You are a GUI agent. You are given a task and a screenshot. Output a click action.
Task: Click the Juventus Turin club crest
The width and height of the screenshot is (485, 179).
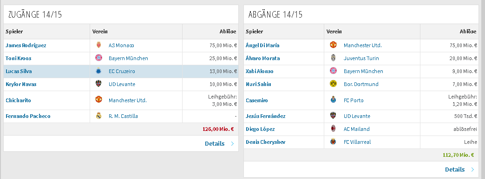[333, 58]
